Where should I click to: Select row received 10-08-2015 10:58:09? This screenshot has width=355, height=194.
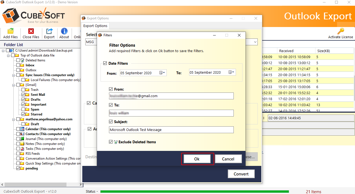tap(308, 57)
